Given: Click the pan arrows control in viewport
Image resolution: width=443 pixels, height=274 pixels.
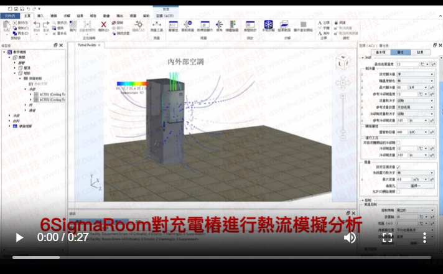Looking at the screenshot, I should (343, 83).
